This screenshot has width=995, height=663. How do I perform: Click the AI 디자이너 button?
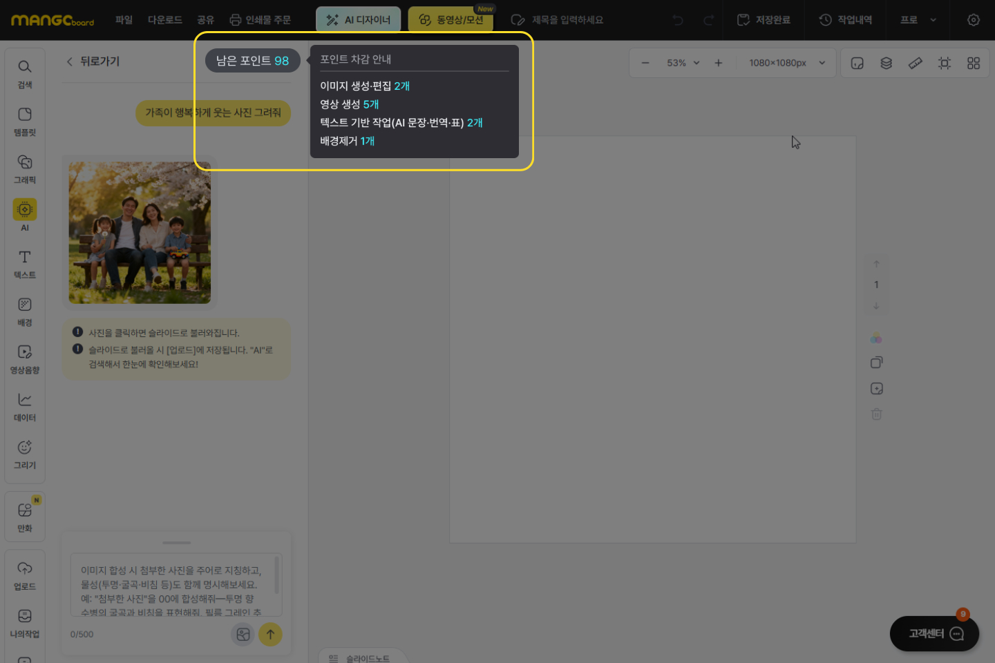point(358,20)
